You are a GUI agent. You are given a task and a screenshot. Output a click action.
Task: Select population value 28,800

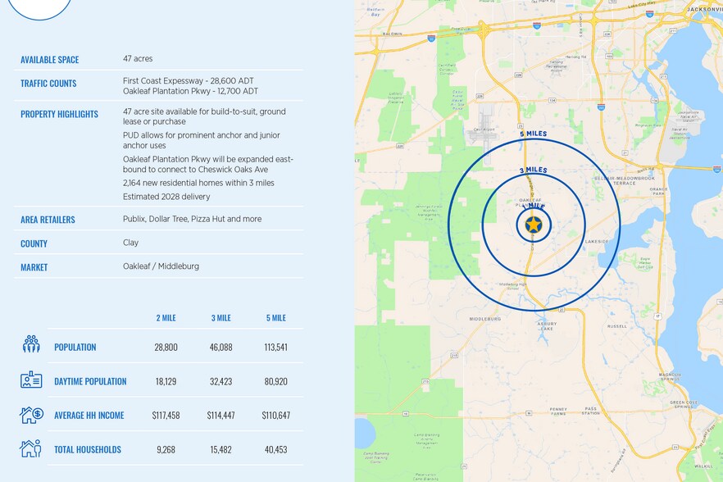166,348
